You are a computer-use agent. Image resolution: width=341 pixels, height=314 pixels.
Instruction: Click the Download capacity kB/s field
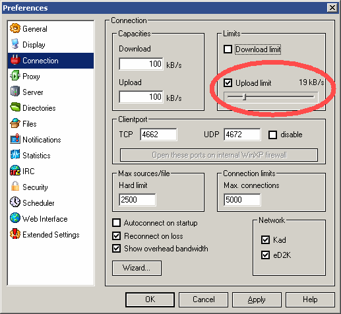point(141,64)
